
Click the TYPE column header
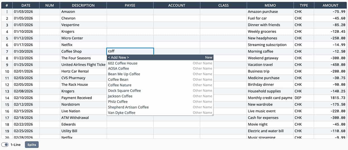coord(304,5)
